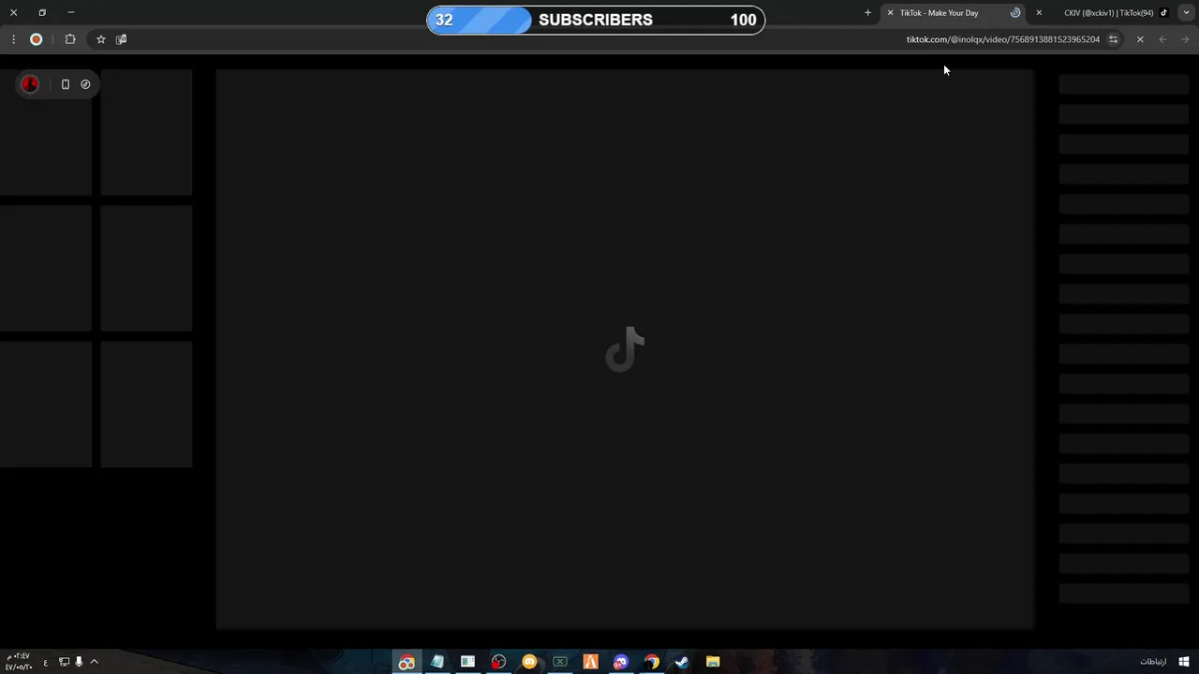Viewport: 1199px width, 674px height.
Task: Click the compass icon in floating toolbar
Action: tap(85, 84)
